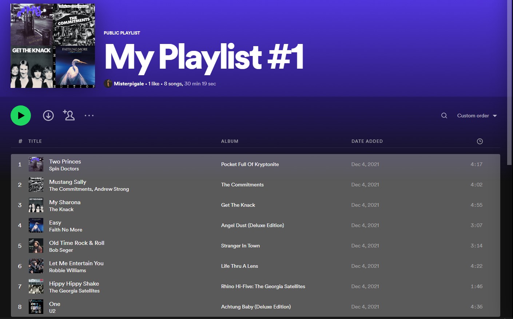Viewport: 513px width, 319px height.
Task: Select the Title column header
Action: [35, 141]
